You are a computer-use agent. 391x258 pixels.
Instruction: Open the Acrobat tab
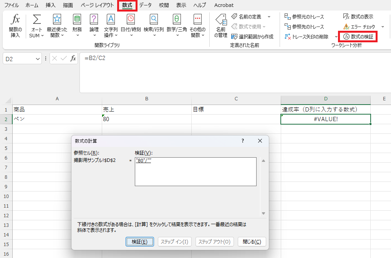click(x=224, y=5)
